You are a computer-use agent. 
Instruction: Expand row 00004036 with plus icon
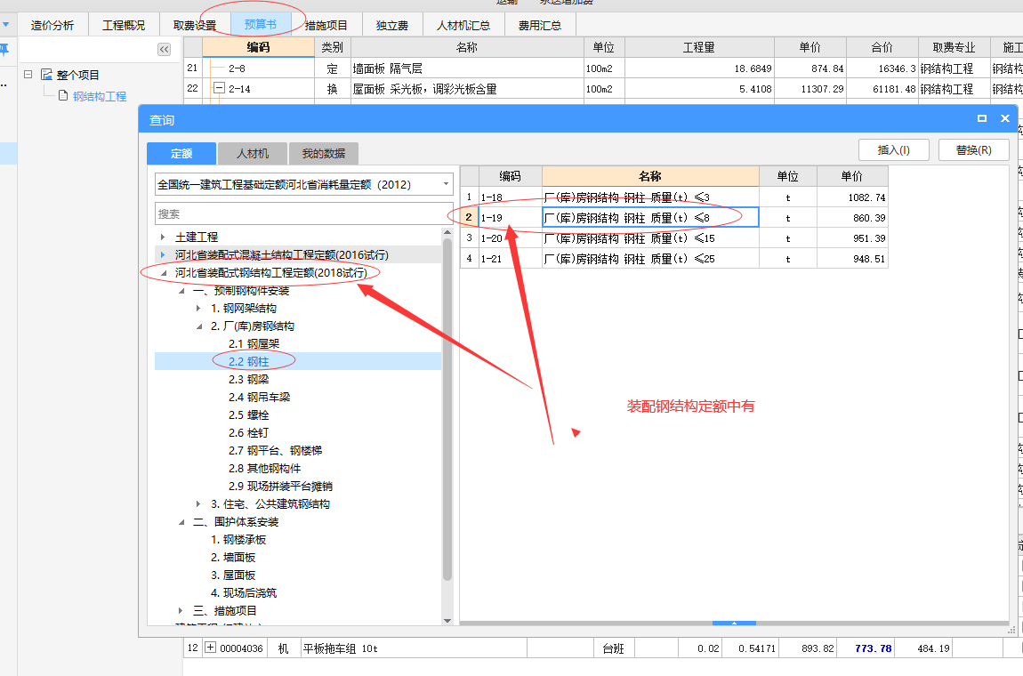pos(210,648)
